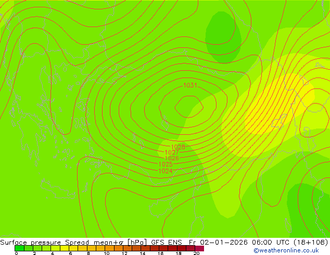Click the legend scale number 20
This screenshot has height=255, width=330.
tap(196, 253)
